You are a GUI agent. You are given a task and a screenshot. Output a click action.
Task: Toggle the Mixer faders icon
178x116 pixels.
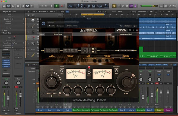(x=27, y=6)
